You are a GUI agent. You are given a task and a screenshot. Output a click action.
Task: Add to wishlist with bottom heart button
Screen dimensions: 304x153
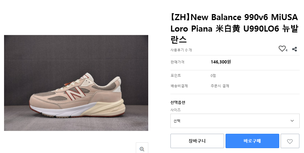[x=290, y=141]
